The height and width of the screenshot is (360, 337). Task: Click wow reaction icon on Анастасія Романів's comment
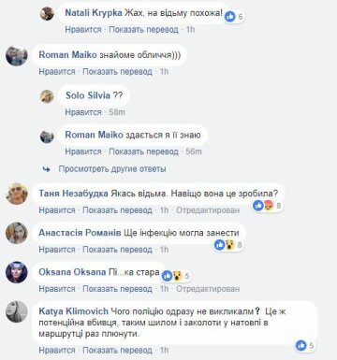click(x=229, y=245)
